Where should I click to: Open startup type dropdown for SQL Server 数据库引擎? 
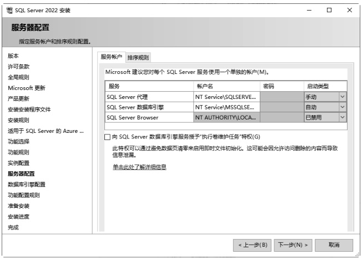(x=343, y=107)
